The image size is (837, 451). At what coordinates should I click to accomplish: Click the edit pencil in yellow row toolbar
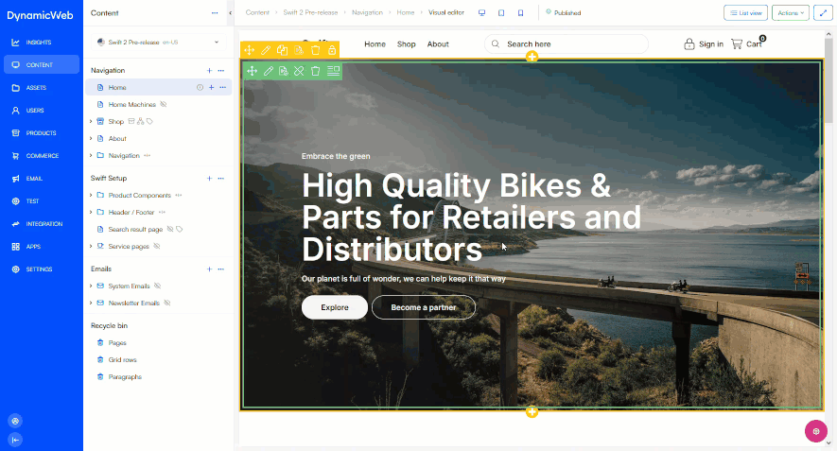tap(266, 50)
